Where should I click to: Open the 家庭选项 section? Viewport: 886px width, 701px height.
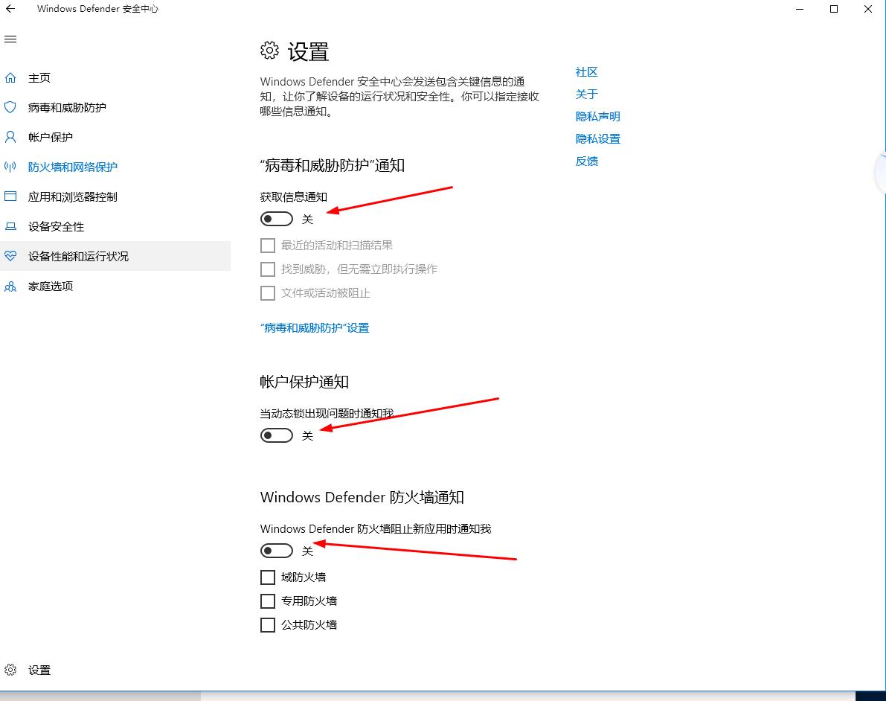(x=51, y=286)
